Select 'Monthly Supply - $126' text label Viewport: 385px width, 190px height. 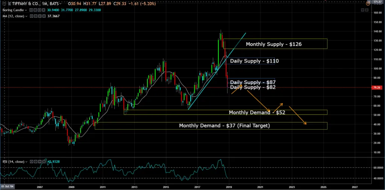274,44
